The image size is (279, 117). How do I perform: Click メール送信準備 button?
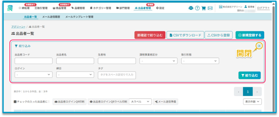pos(165,102)
